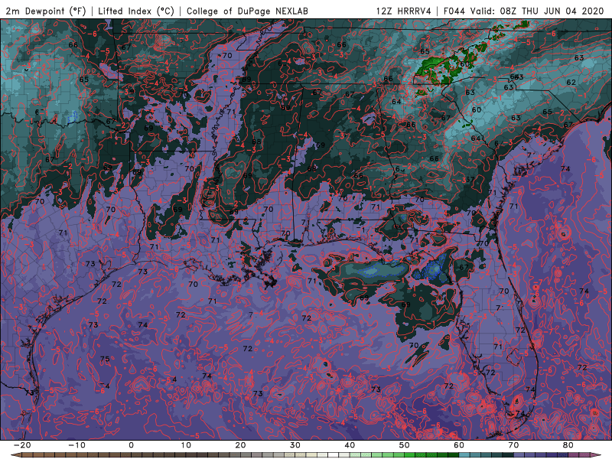Click the "Lifted Index (°C)" title text
Image resolution: width=612 pixels, height=459 pixels.
pyautogui.click(x=136, y=11)
